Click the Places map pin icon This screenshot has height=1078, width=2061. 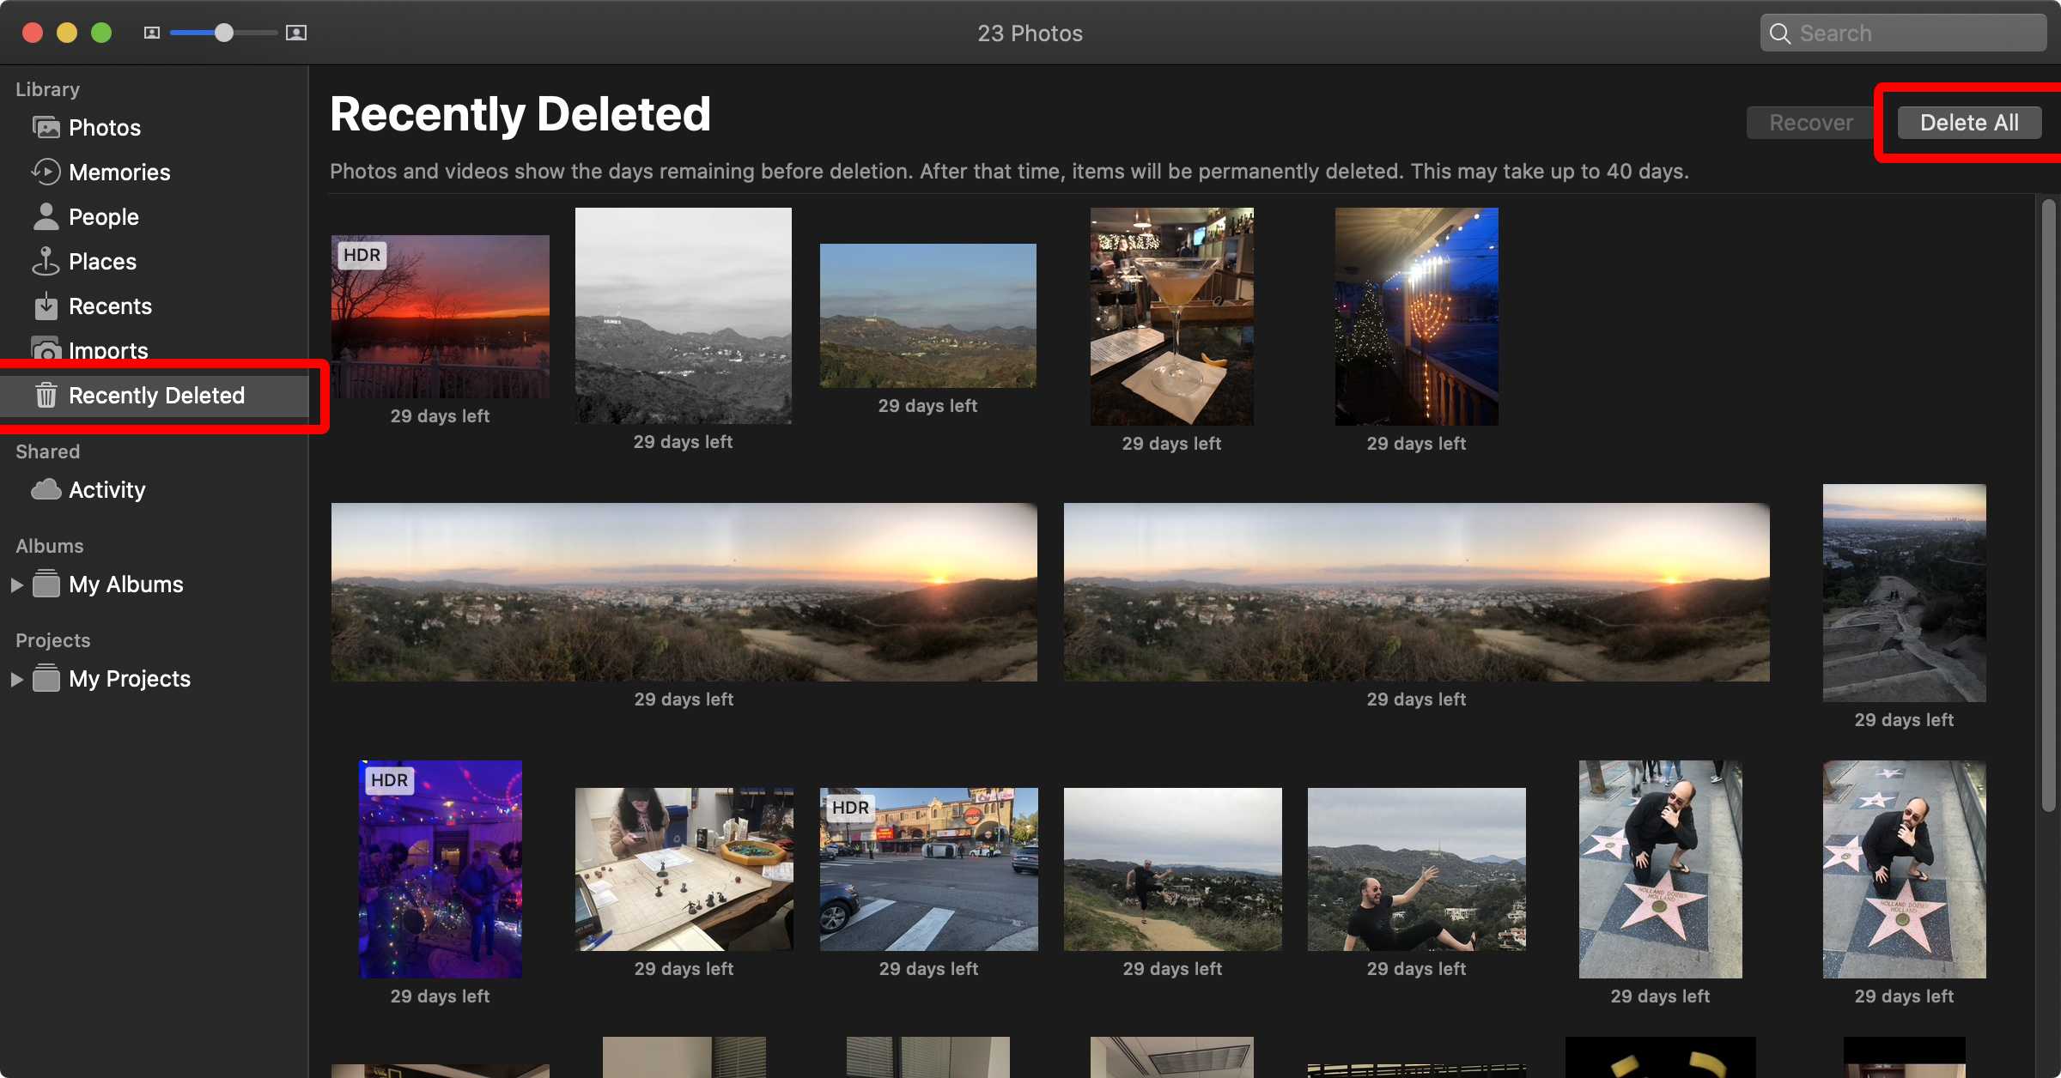tap(46, 262)
